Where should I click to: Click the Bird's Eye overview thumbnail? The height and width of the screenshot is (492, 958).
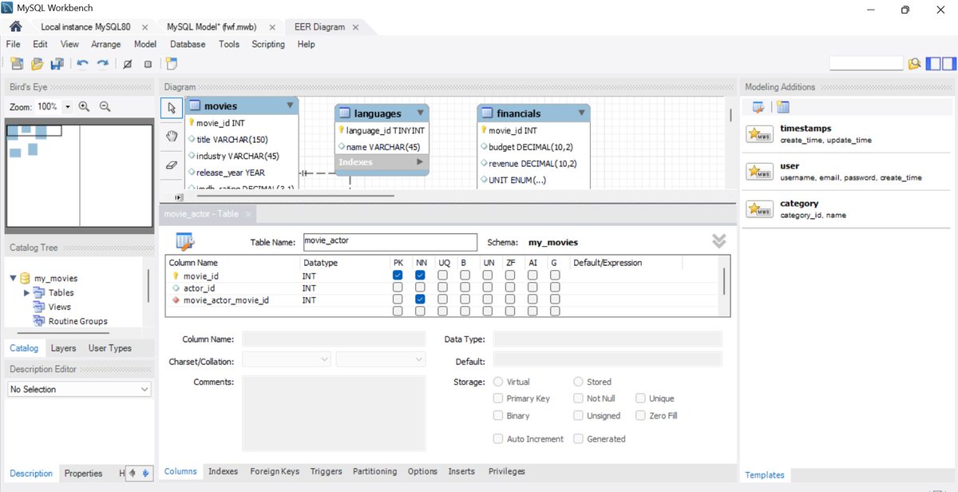tap(79, 175)
